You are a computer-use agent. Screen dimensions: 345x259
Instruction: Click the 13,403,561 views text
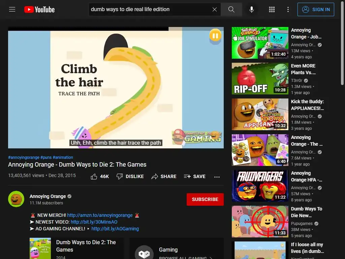(x=26, y=175)
